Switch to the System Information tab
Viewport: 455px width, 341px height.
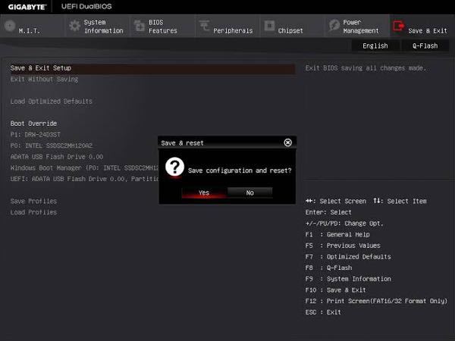click(98, 26)
